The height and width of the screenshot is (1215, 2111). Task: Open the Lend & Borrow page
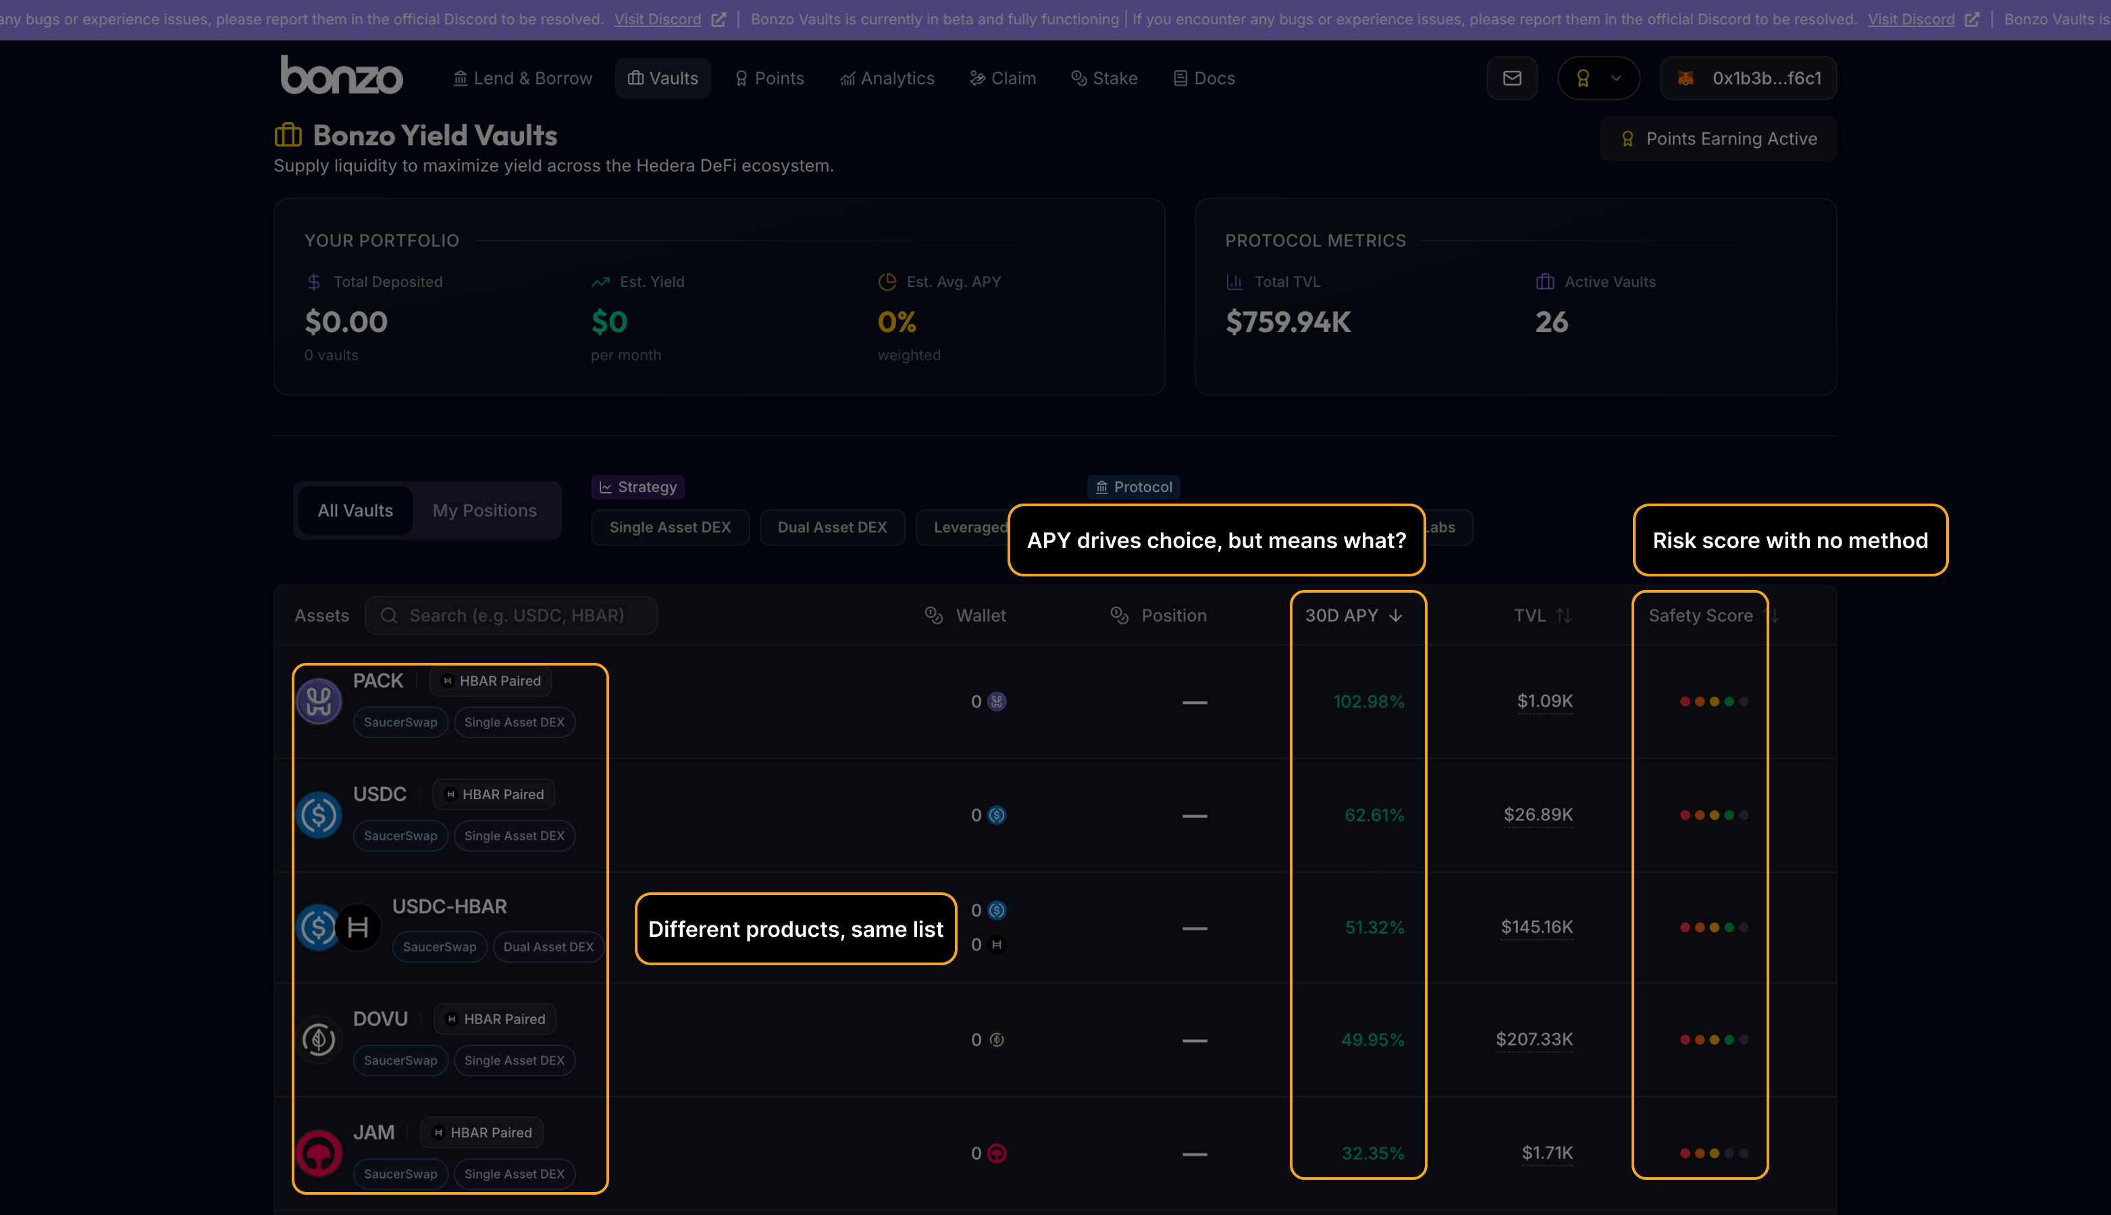(523, 78)
